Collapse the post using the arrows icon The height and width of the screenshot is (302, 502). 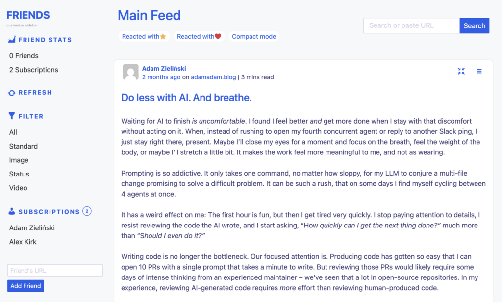click(x=461, y=71)
